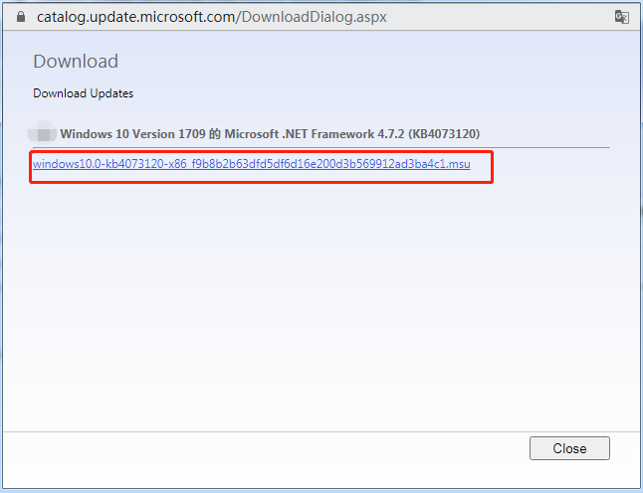Viewport: 643px width, 493px height.
Task: Close the download dialog with Close button
Action: pos(569,448)
